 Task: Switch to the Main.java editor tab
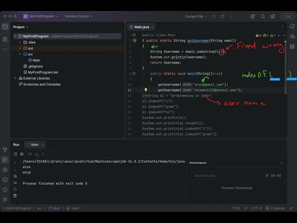coord(142,27)
